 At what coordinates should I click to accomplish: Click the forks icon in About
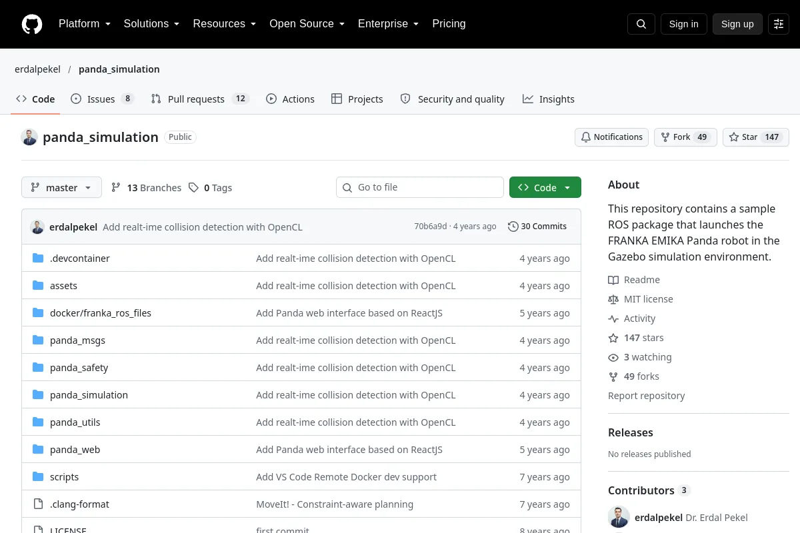613,376
